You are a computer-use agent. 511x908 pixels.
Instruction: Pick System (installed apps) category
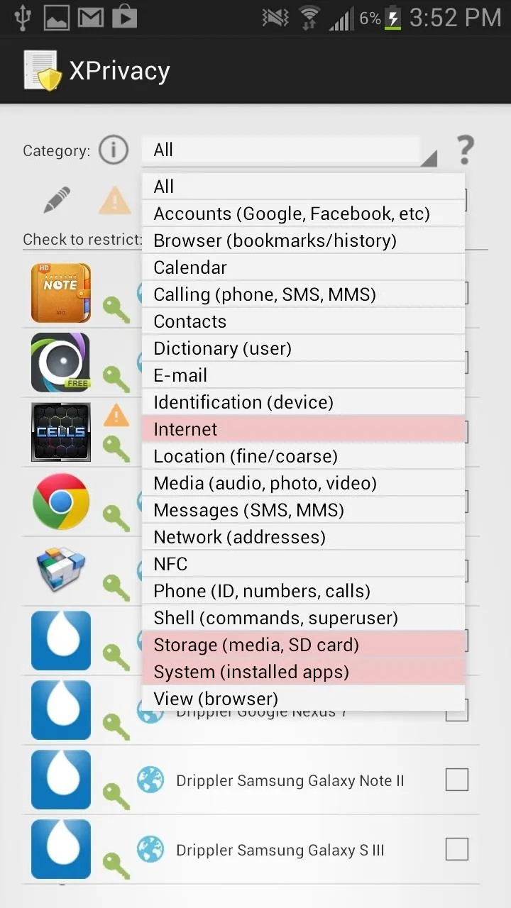[303, 672]
